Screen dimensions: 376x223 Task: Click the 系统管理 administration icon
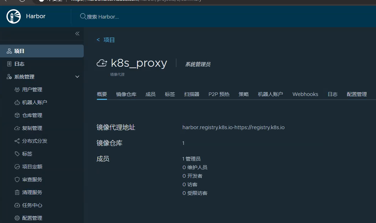tap(9, 77)
